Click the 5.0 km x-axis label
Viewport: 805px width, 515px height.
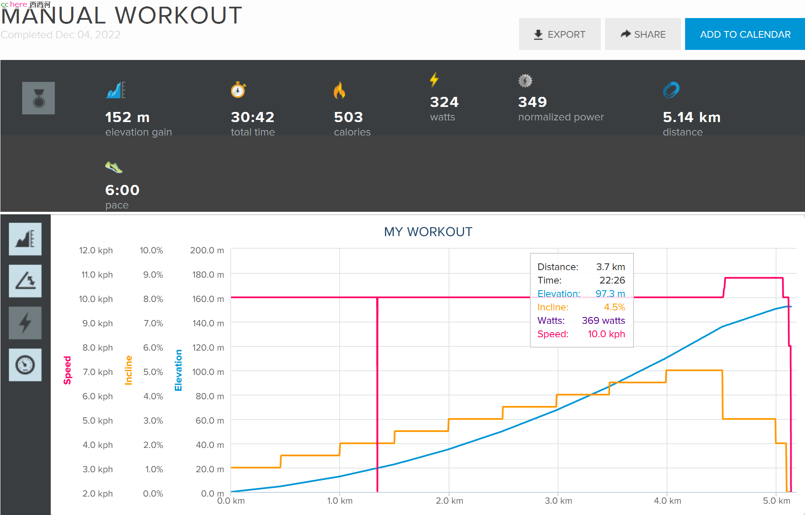click(776, 501)
